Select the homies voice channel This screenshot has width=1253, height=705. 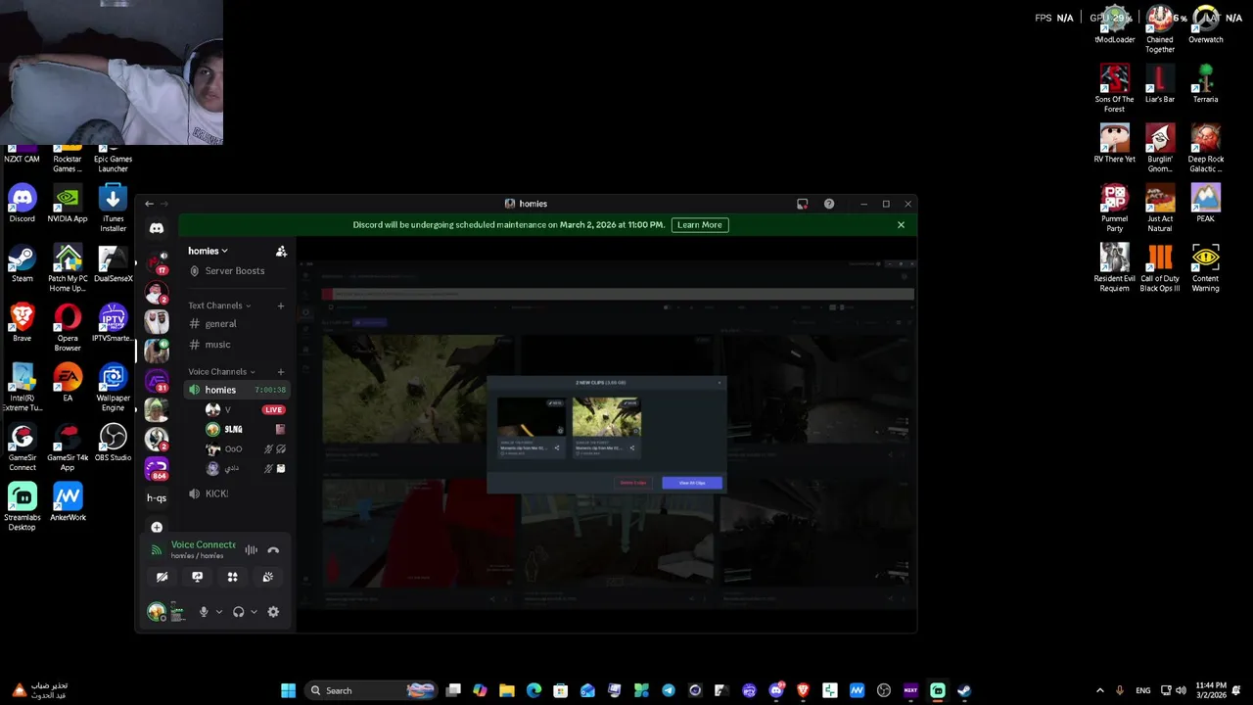point(237,390)
